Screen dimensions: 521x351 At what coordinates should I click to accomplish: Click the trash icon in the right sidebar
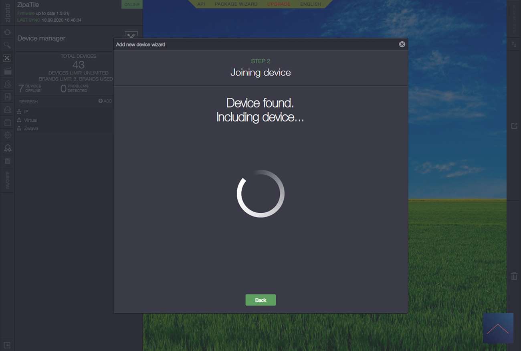click(514, 276)
